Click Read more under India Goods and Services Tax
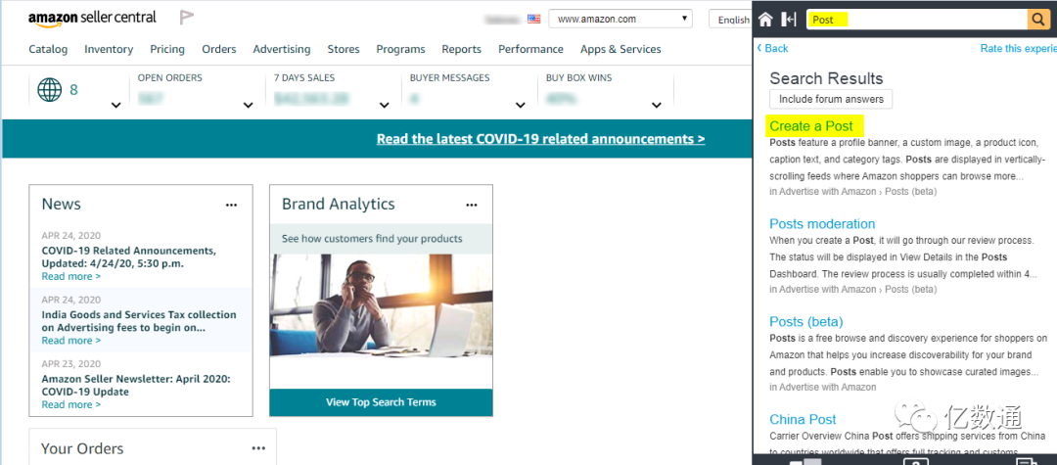Screen dimensions: 1057x465 pos(71,341)
